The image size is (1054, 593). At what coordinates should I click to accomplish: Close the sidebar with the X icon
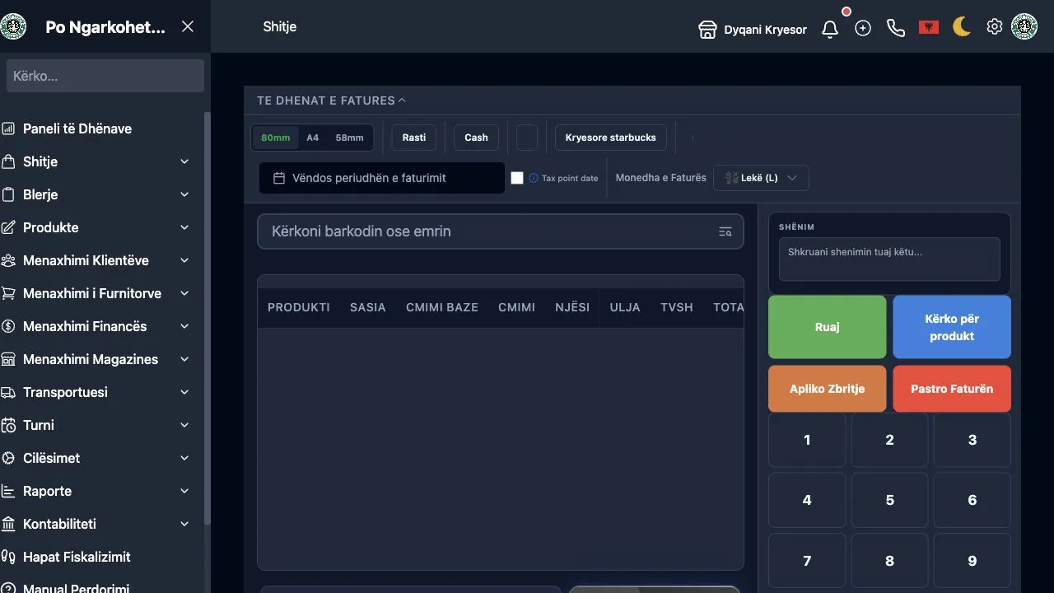point(188,26)
